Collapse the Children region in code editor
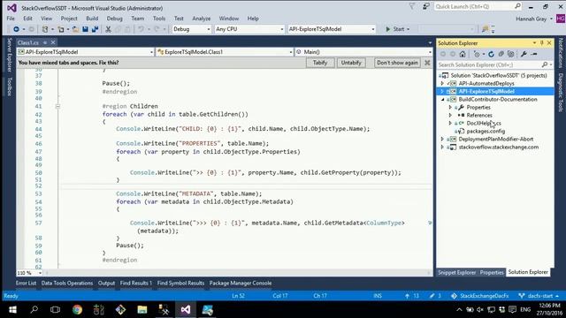Viewport: 566px width, 318px height. (x=57, y=106)
